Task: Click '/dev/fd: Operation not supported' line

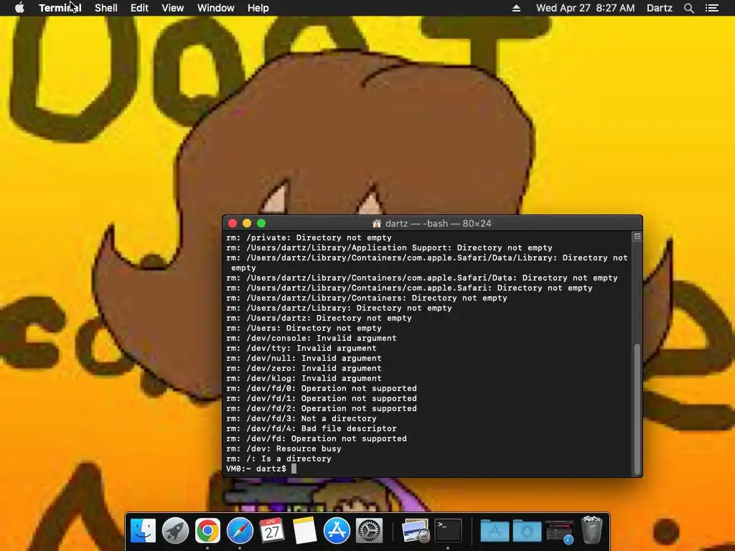Action: pos(317,438)
